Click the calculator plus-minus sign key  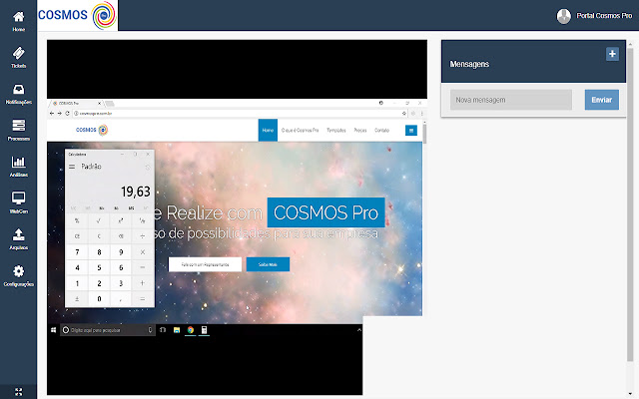click(77, 299)
